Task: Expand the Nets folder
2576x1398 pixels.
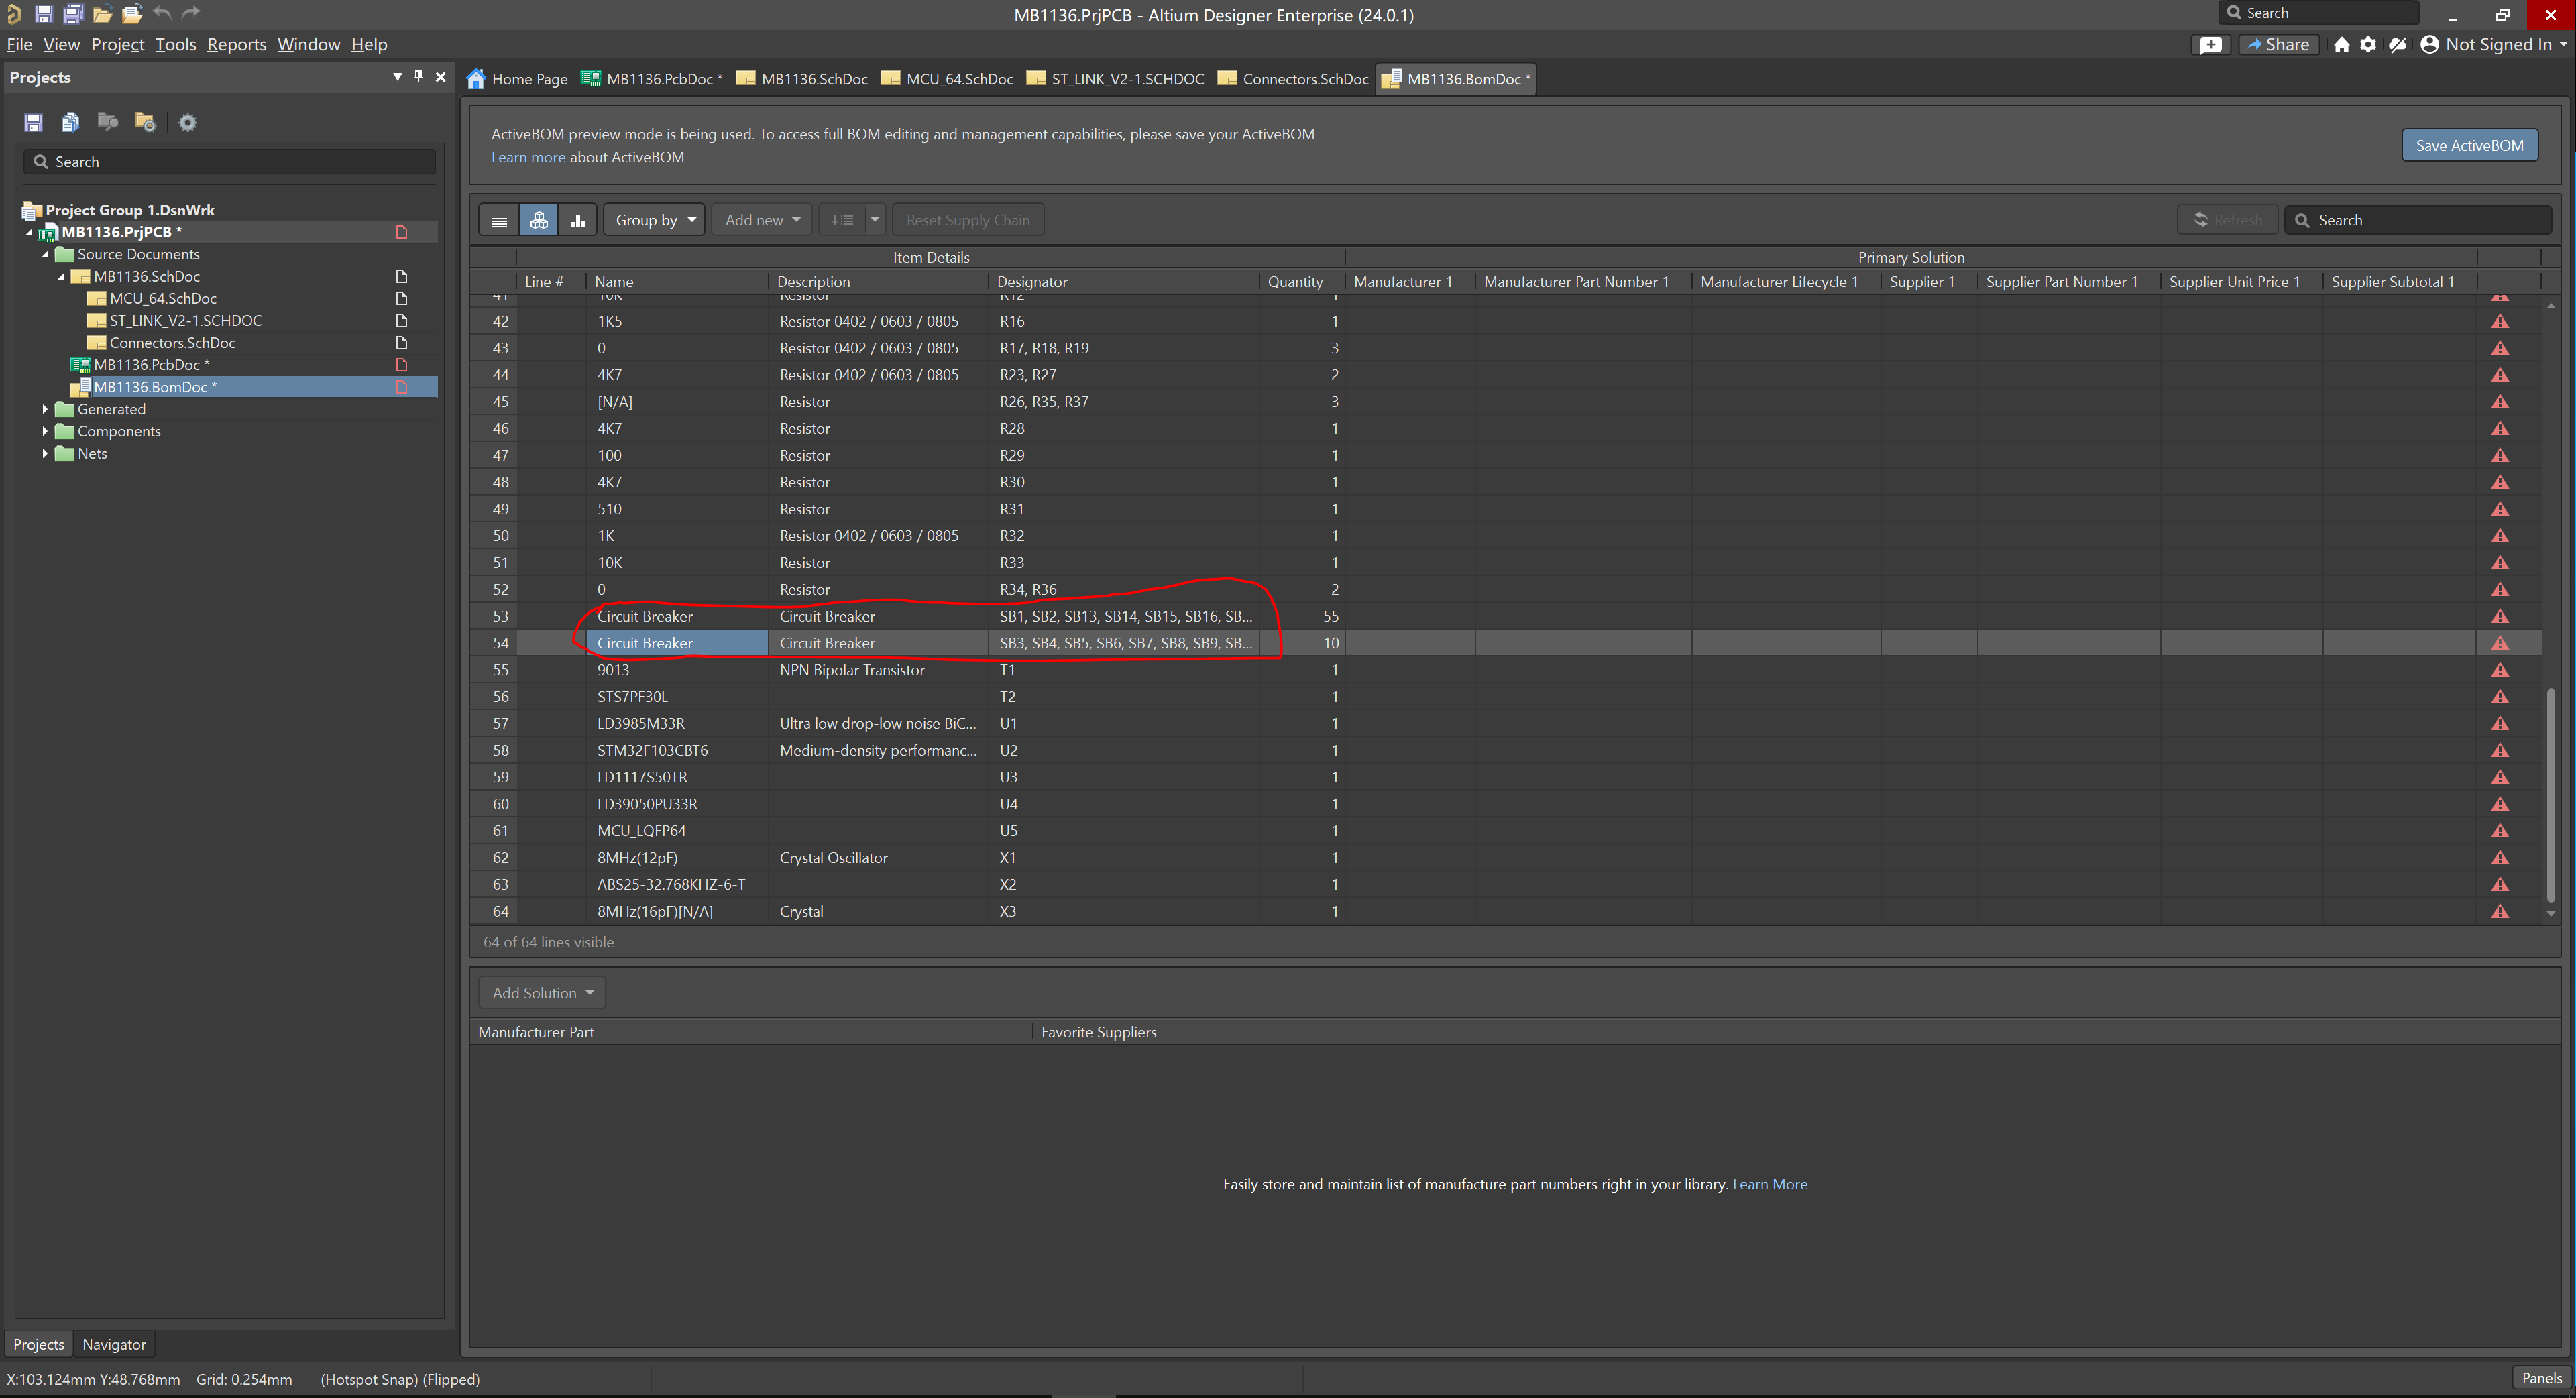Action: pos(45,453)
